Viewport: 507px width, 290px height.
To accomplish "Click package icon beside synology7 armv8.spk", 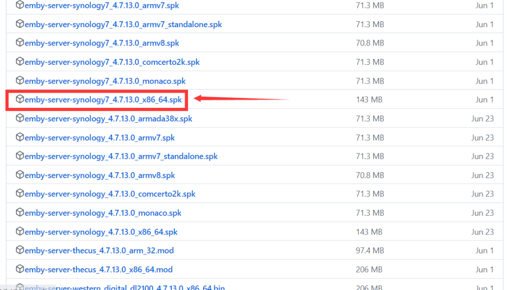I will 20,43.
